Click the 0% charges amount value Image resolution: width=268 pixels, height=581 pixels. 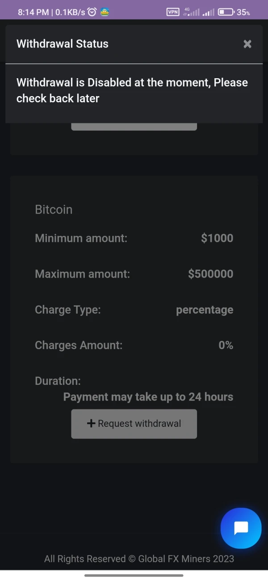(x=226, y=345)
